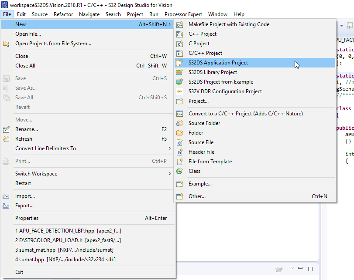Open the Window menu
This screenshot has height=280, width=354.
[218, 14]
